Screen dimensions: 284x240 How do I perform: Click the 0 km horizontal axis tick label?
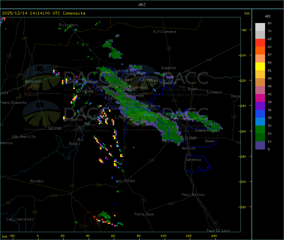[38, 236]
